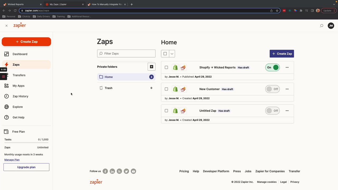Open more options for Shopify → Wicked Reports zap
This screenshot has height=190, width=338.
click(x=287, y=68)
